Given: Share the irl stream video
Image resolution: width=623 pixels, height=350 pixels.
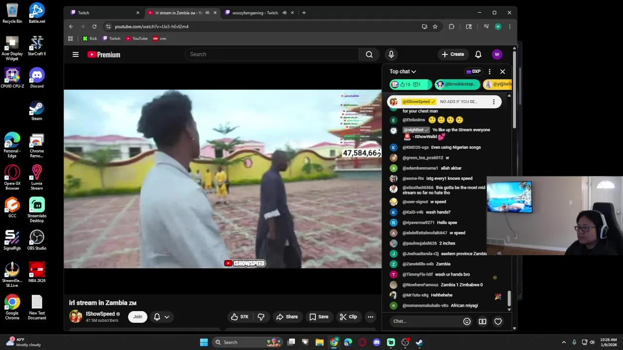Looking at the screenshot, I should [x=287, y=317].
